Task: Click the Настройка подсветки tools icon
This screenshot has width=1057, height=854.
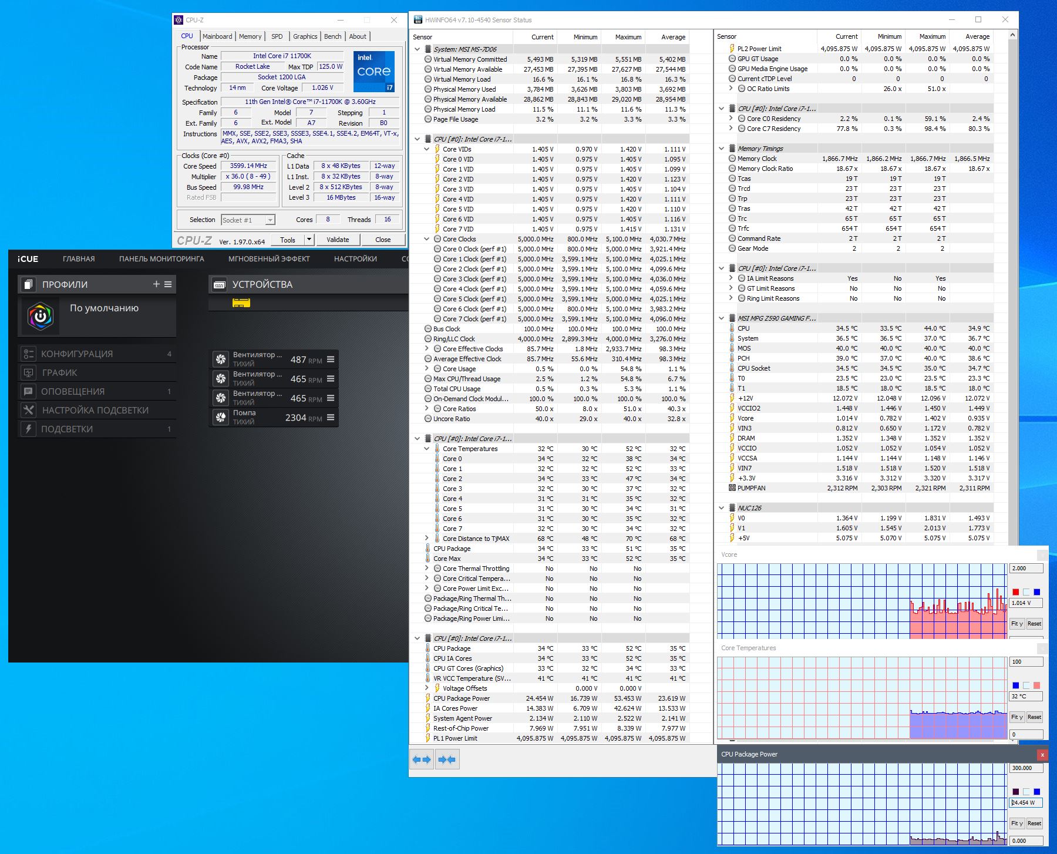Action: point(29,410)
